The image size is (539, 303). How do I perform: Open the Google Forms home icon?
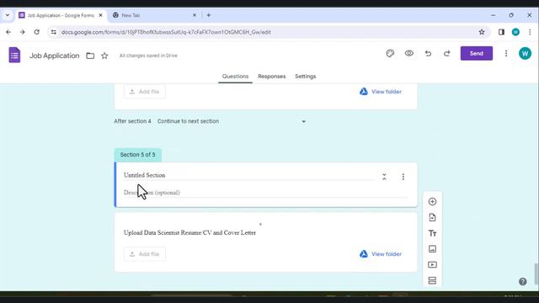[x=14, y=55]
